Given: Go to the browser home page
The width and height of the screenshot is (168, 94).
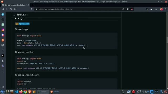Looking at the screenshot, I should pos(15,9).
